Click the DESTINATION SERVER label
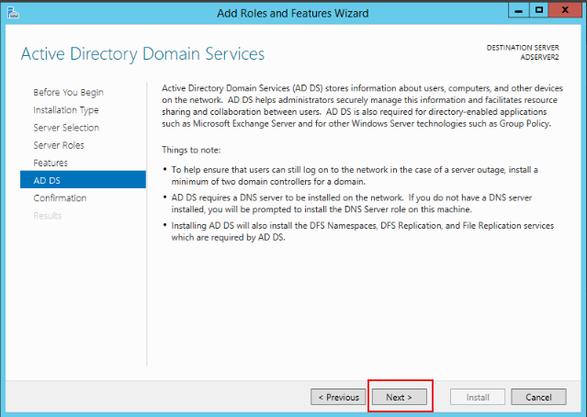This screenshot has width=587, height=417. (523, 48)
